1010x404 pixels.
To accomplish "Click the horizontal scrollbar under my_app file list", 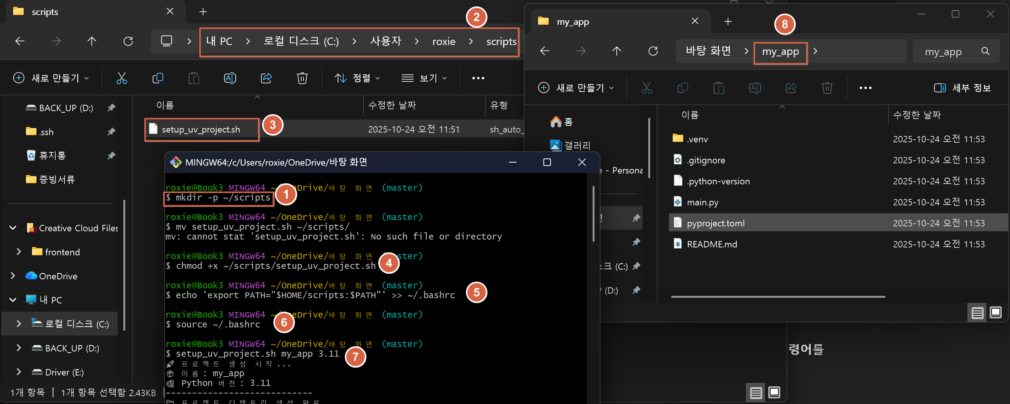I will pos(778,297).
